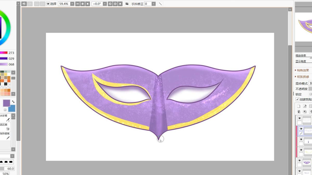Click the lock opacity icon next to 锁定

tap(310, 94)
